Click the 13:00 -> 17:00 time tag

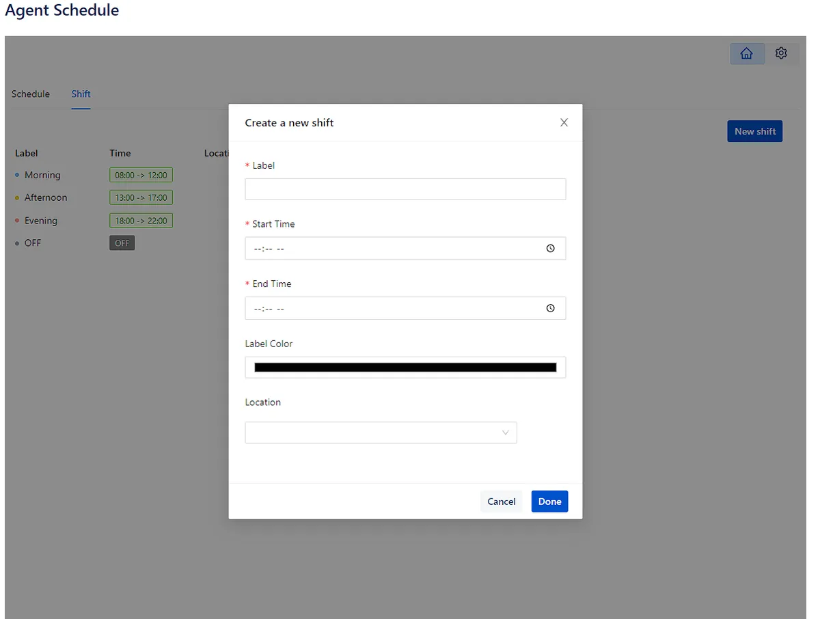pyautogui.click(x=141, y=197)
